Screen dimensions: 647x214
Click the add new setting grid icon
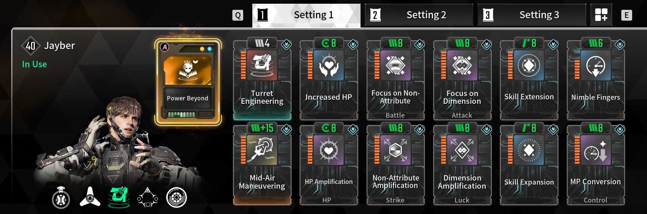click(x=601, y=15)
